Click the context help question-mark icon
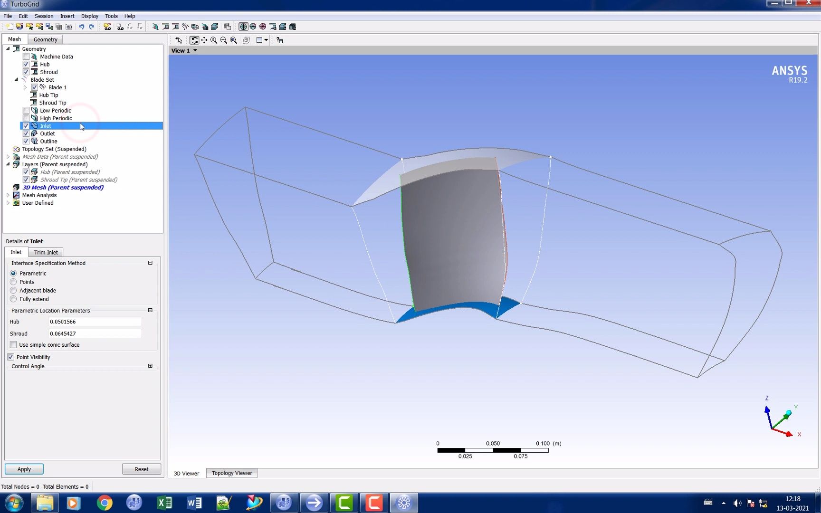This screenshot has width=821, height=513. point(280,40)
